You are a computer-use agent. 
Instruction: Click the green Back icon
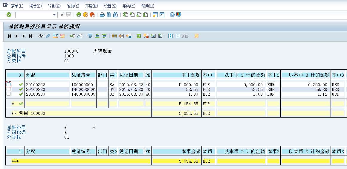pos(79,15)
